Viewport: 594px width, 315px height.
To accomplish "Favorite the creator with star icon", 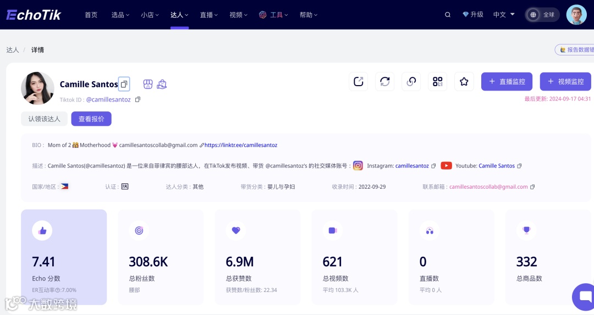I will point(464,81).
